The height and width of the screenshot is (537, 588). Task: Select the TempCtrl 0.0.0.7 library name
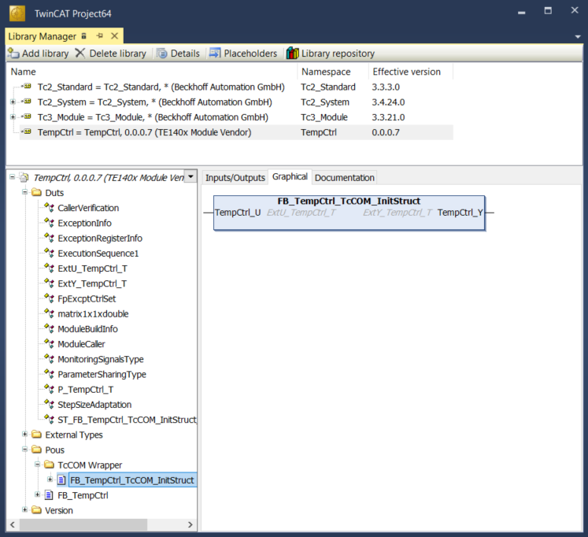coord(144,132)
